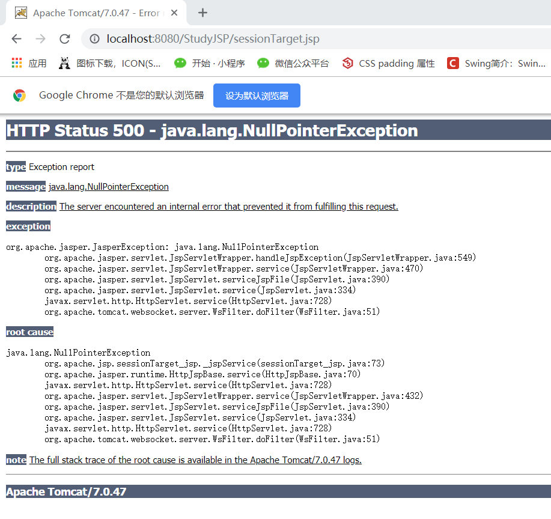The image size is (551, 519).
Task: Click the 'type' label
Action: [16, 167]
